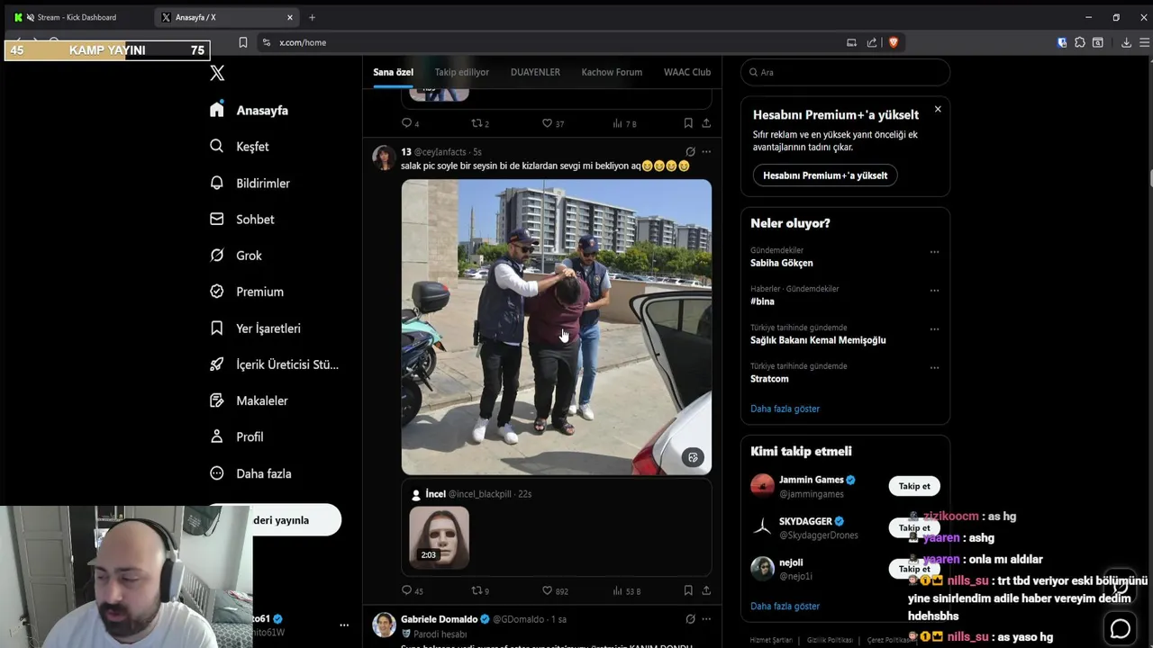Open Profil page
The width and height of the screenshot is (1153, 648).
(236, 436)
